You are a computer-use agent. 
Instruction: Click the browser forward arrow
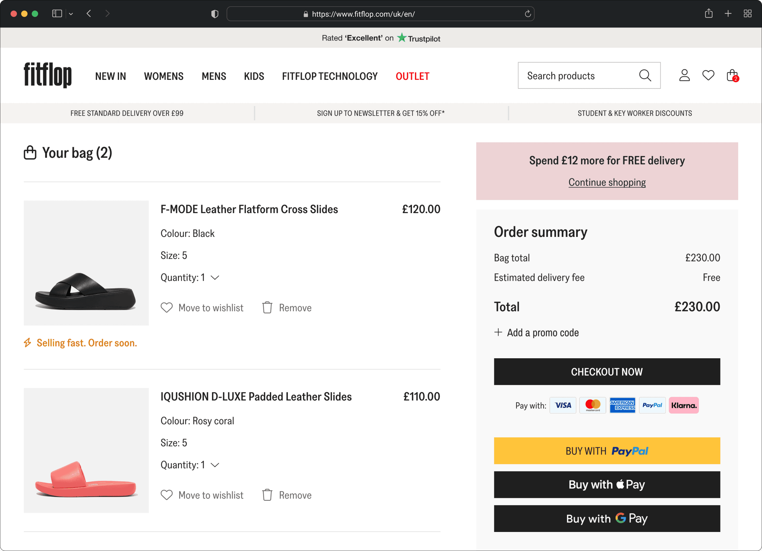click(x=107, y=14)
